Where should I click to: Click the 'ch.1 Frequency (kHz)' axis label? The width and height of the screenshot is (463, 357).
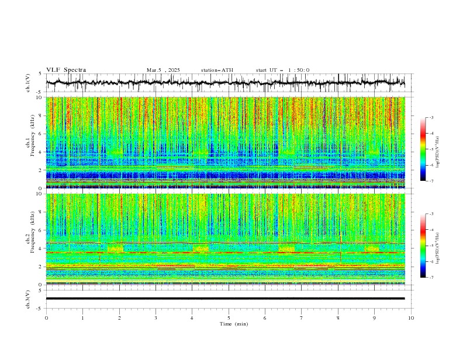[x=30, y=135]
